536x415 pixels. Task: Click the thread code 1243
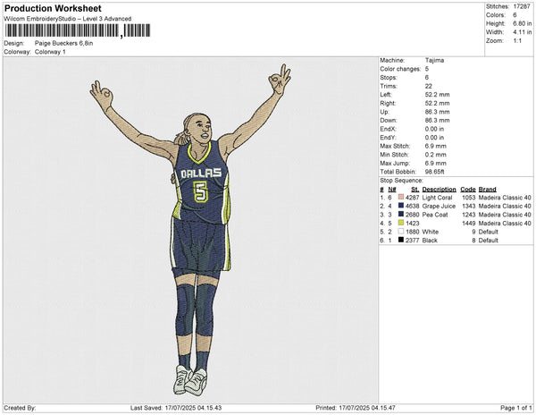[x=469, y=215]
